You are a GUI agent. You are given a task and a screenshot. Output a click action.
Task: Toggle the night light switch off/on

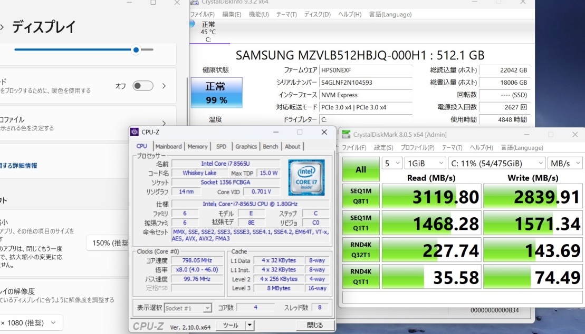click(x=143, y=86)
